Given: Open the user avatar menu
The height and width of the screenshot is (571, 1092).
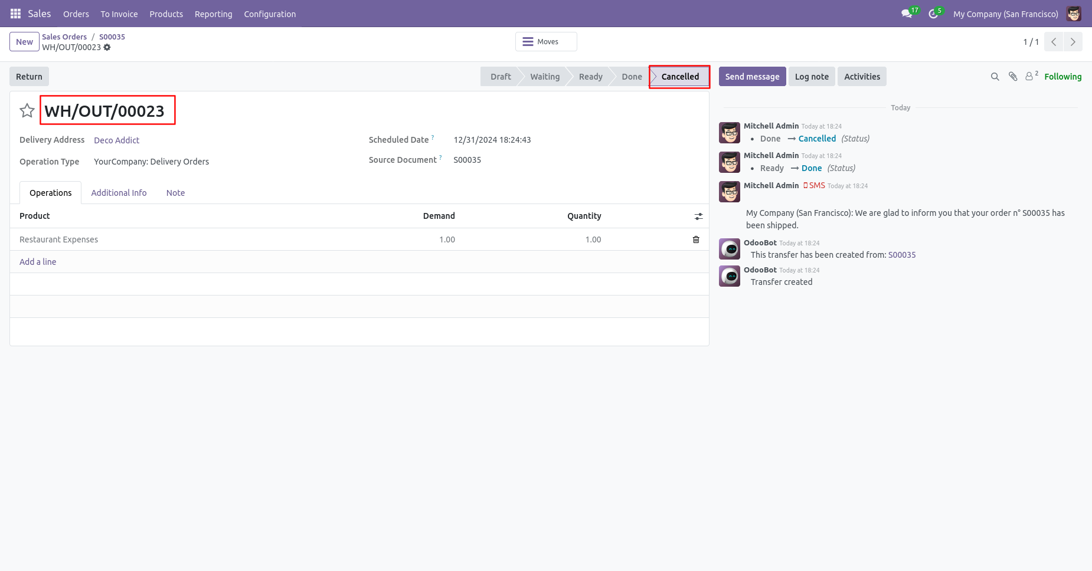Looking at the screenshot, I should (x=1074, y=14).
